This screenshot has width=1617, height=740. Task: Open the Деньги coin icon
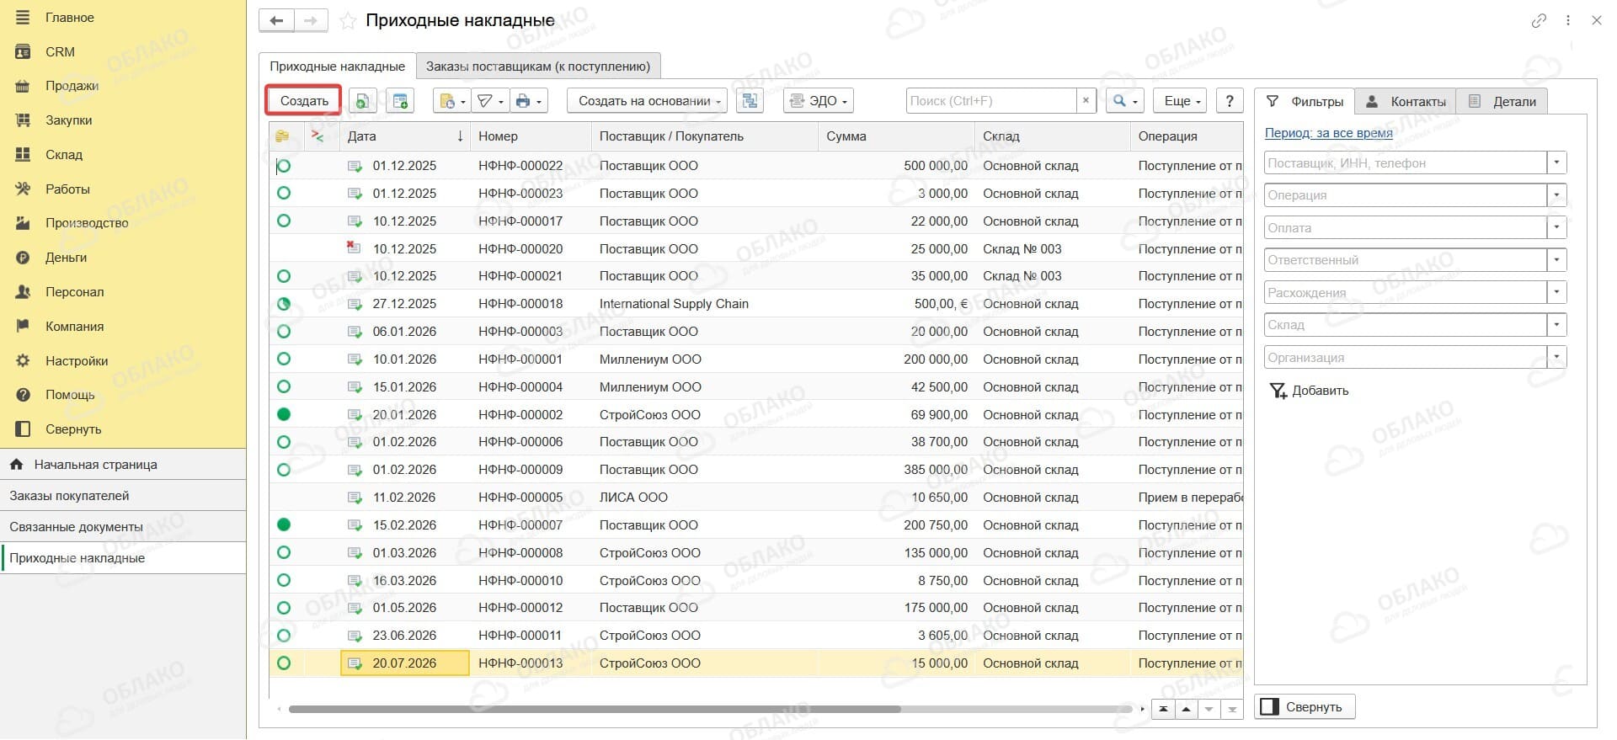pyautogui.click(x=23, y=258)
